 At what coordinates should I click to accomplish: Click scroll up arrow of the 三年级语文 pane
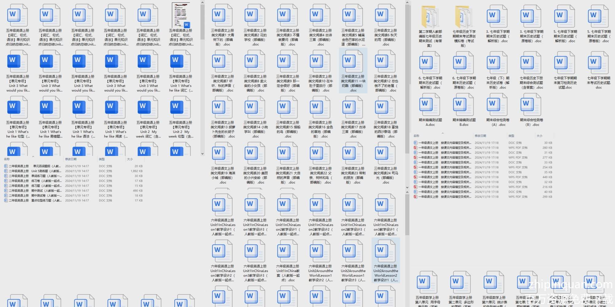(407, 3)
